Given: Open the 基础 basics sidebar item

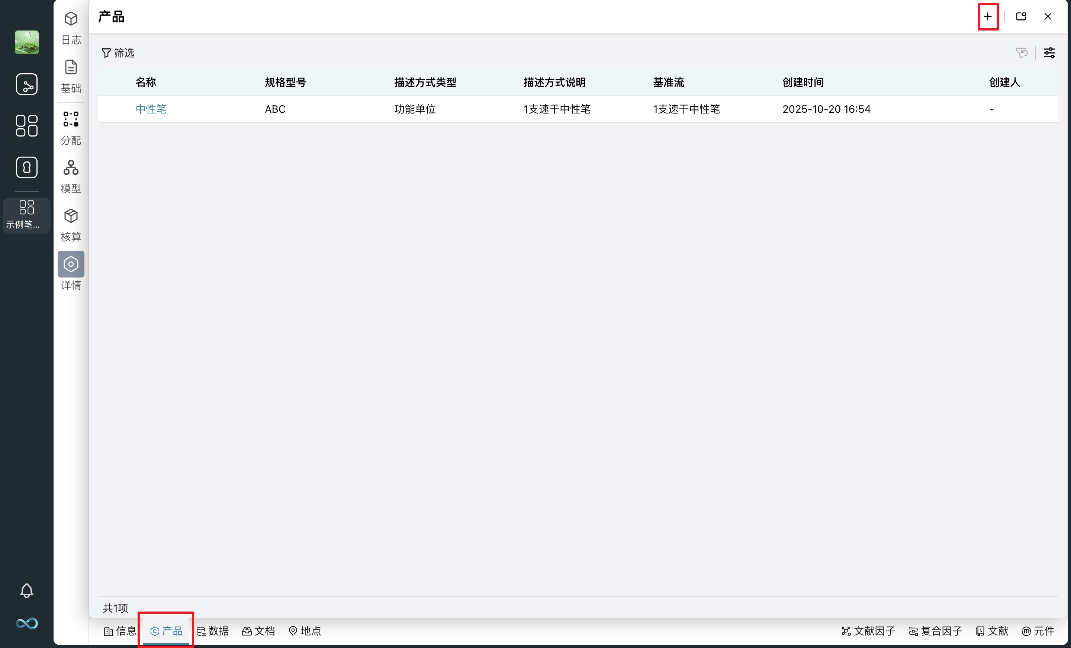Looking at the screenshot, I should click(71, 76).
